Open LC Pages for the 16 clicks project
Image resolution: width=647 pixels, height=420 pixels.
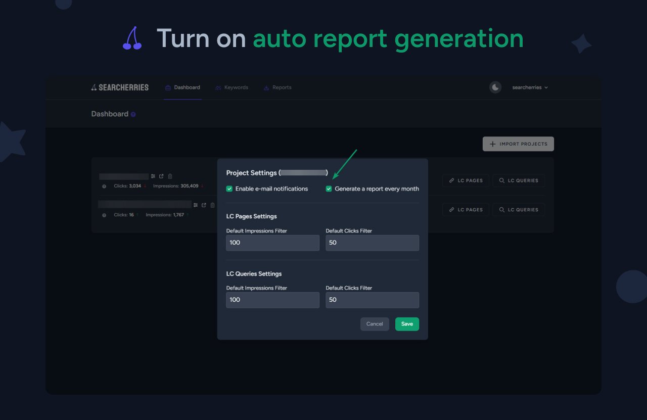tap(466, 210)
